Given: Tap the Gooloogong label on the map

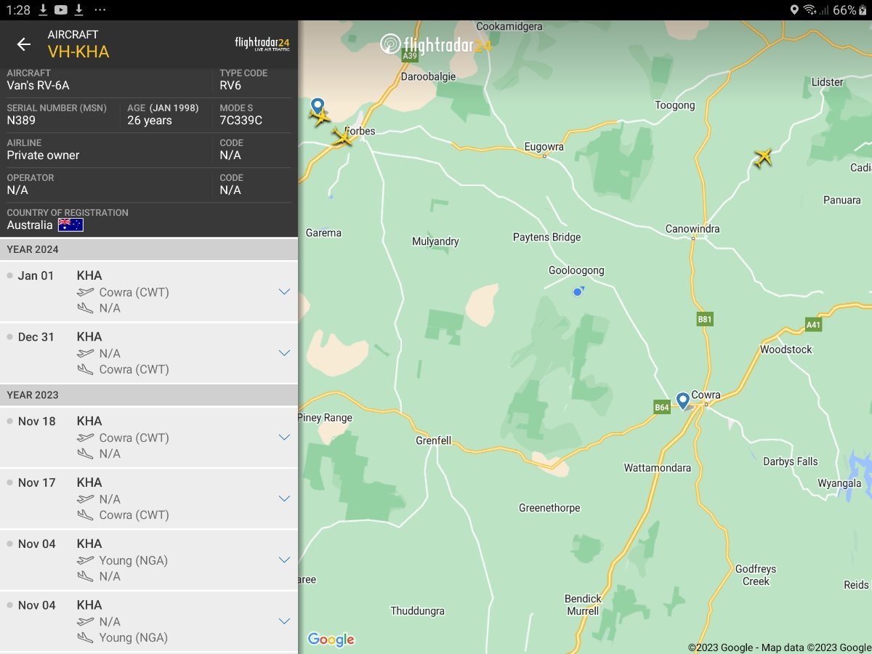Looking at the screenshot, I should tap(576, 270).
